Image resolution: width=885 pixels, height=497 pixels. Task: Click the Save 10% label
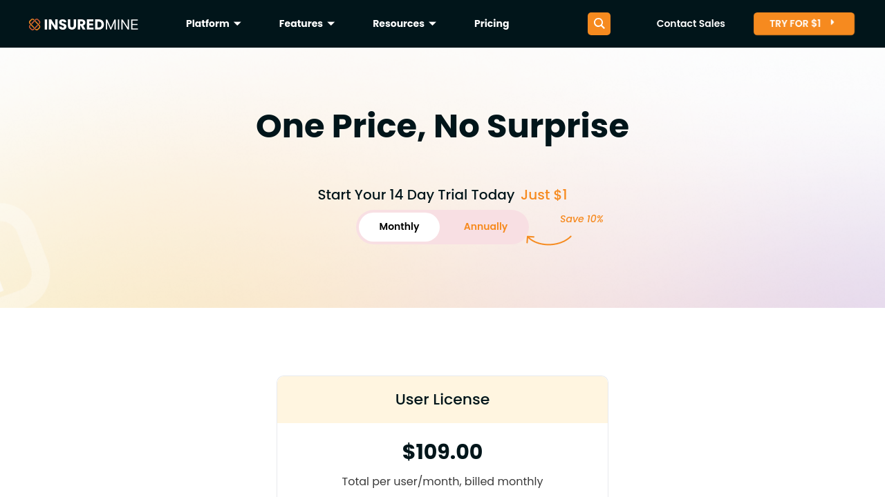[x=581, y=219]
